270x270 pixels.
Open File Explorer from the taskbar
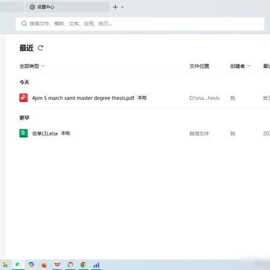coord(5,265)
